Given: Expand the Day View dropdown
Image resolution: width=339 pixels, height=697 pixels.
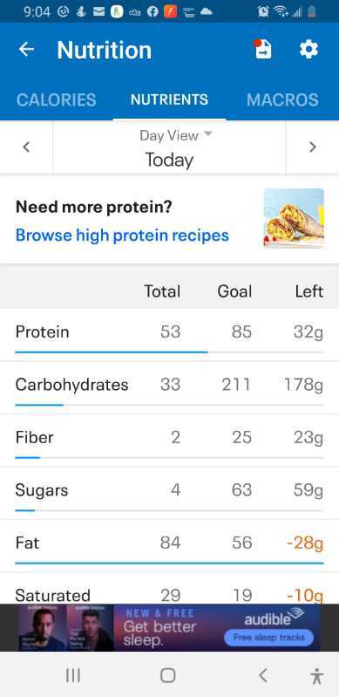Looking at the screenshot, I should point(176,135).
